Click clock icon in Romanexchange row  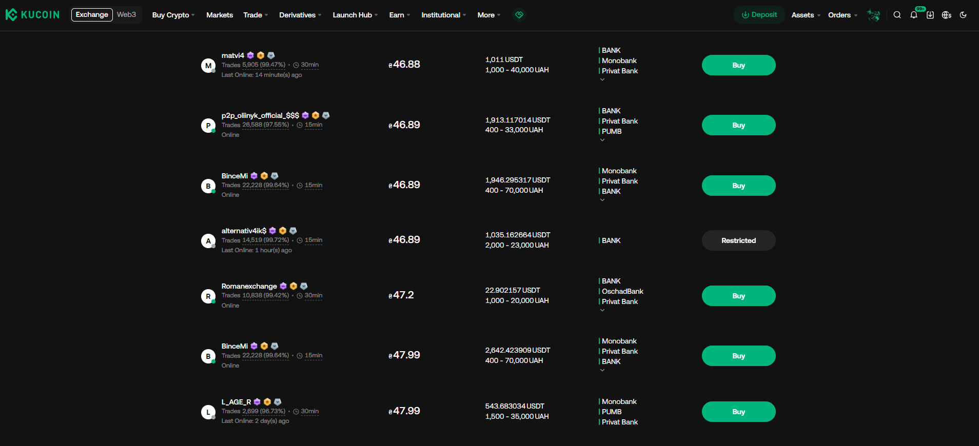click(300, 296)
